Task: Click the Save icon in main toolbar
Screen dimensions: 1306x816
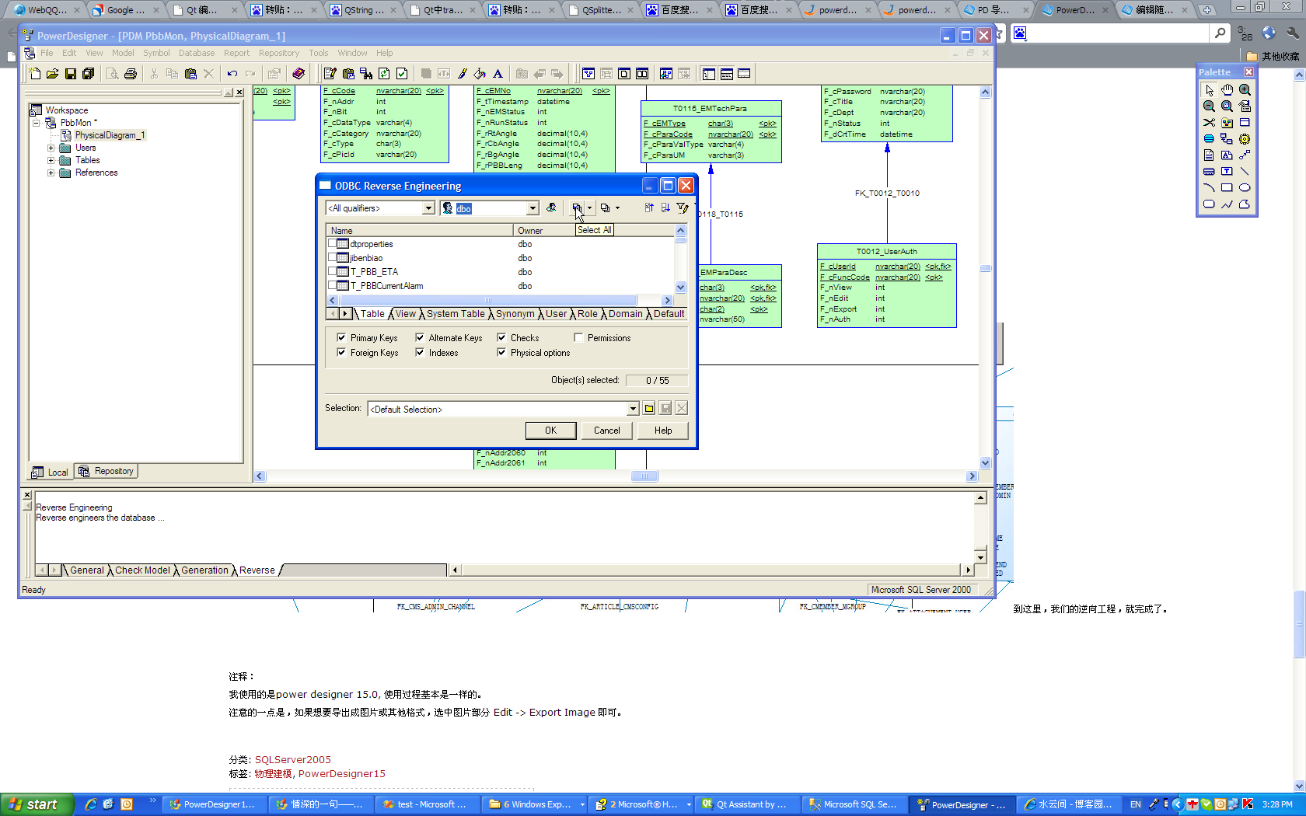Action: click(x=71, y=74)
